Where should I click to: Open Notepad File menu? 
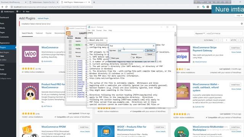click(x=89, y=30)
